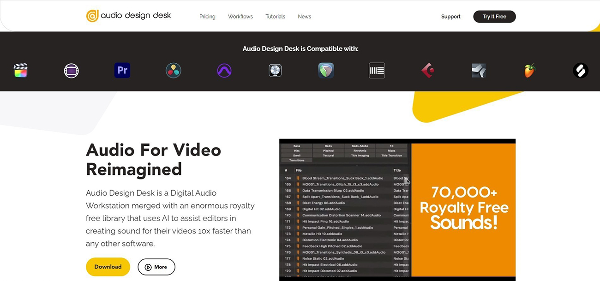Go to the Workflows page
This screenshot has height=281, width=600.
pyautogui.click(x=240, y=17)
